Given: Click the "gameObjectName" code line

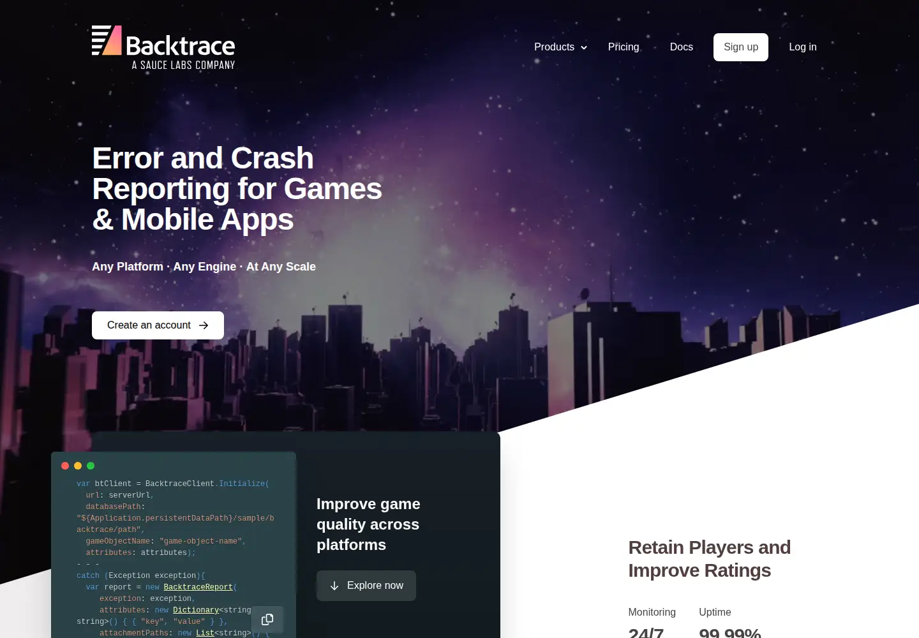Looking at the screenshot, I should (x=166, y=541).
